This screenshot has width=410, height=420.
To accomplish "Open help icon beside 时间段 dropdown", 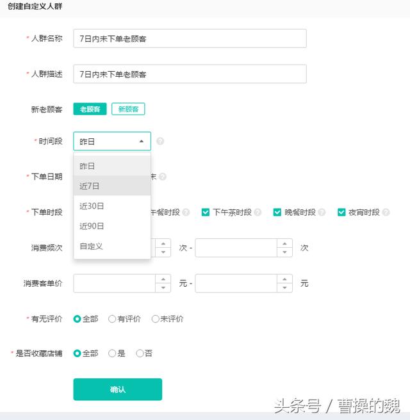I will point(160,141).
